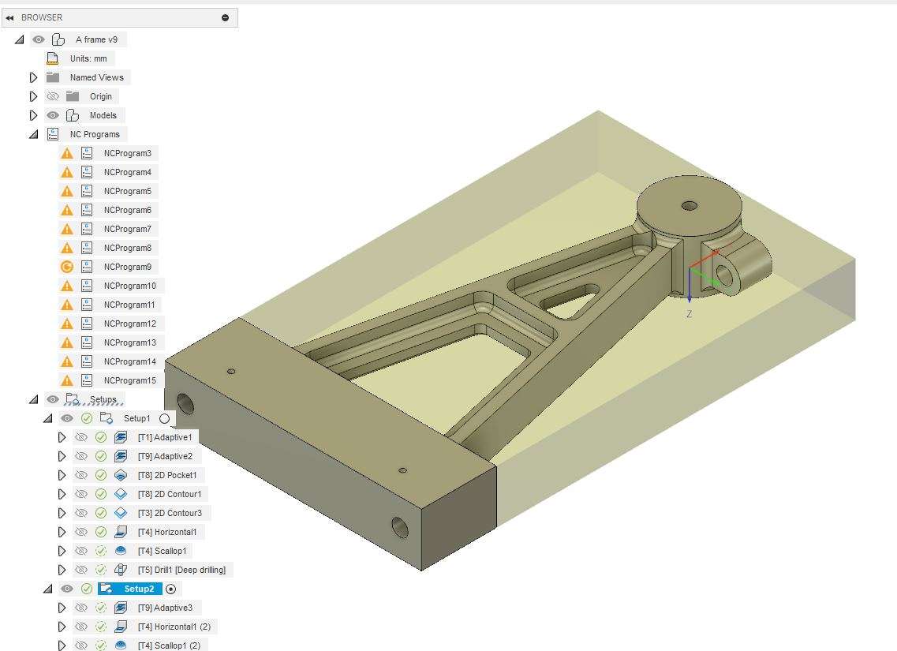897x651 pixels.
Task: Click the Setups folder icon
Action: coord(72,399)
